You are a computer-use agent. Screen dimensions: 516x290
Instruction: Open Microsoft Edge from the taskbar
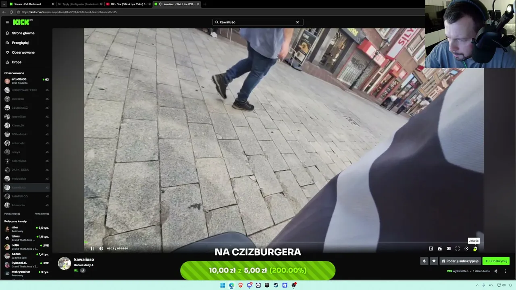click(231, 285)
